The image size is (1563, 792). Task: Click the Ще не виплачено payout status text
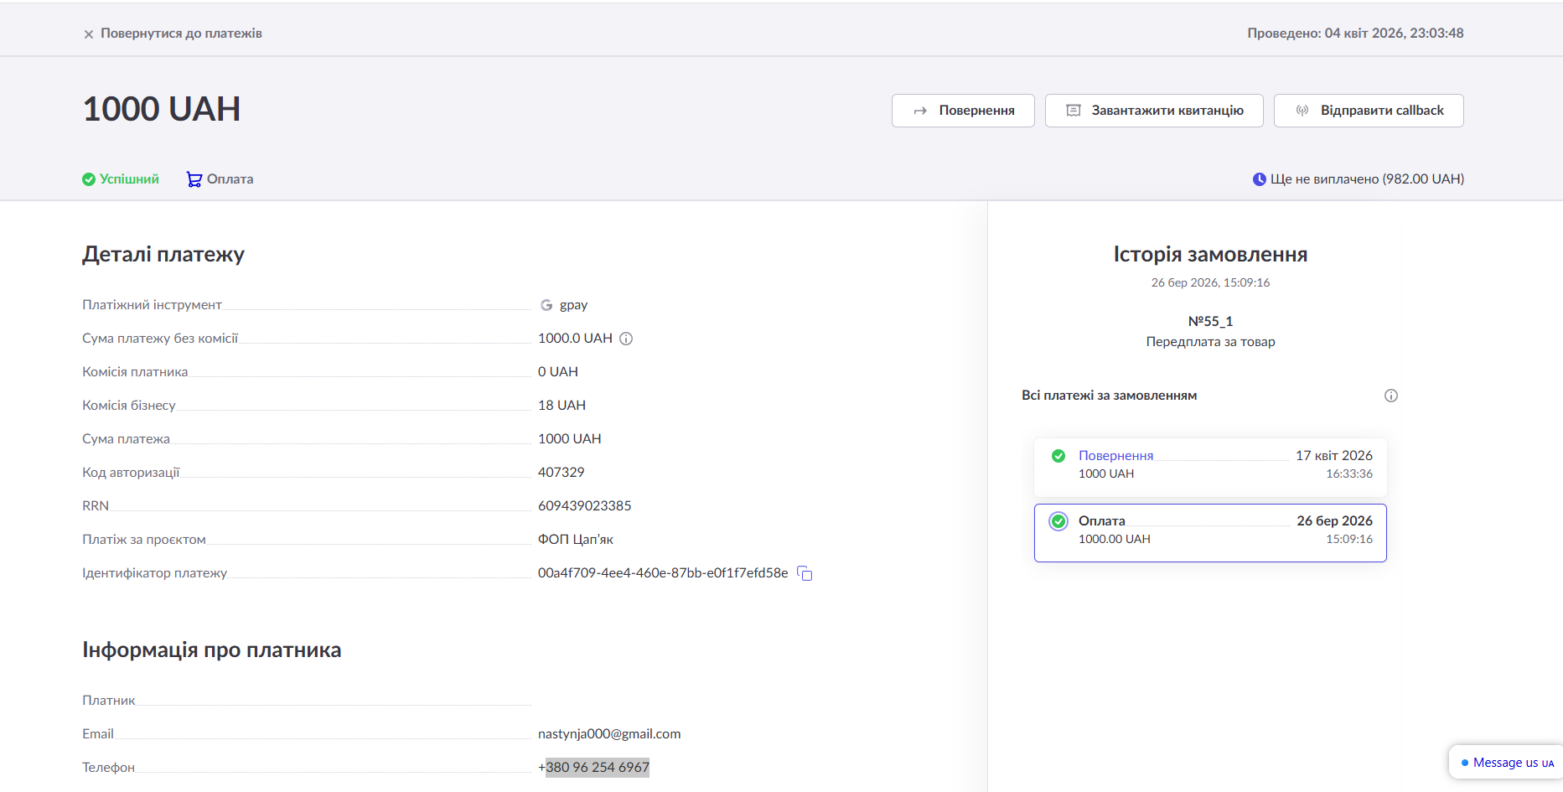[1367, 179]
